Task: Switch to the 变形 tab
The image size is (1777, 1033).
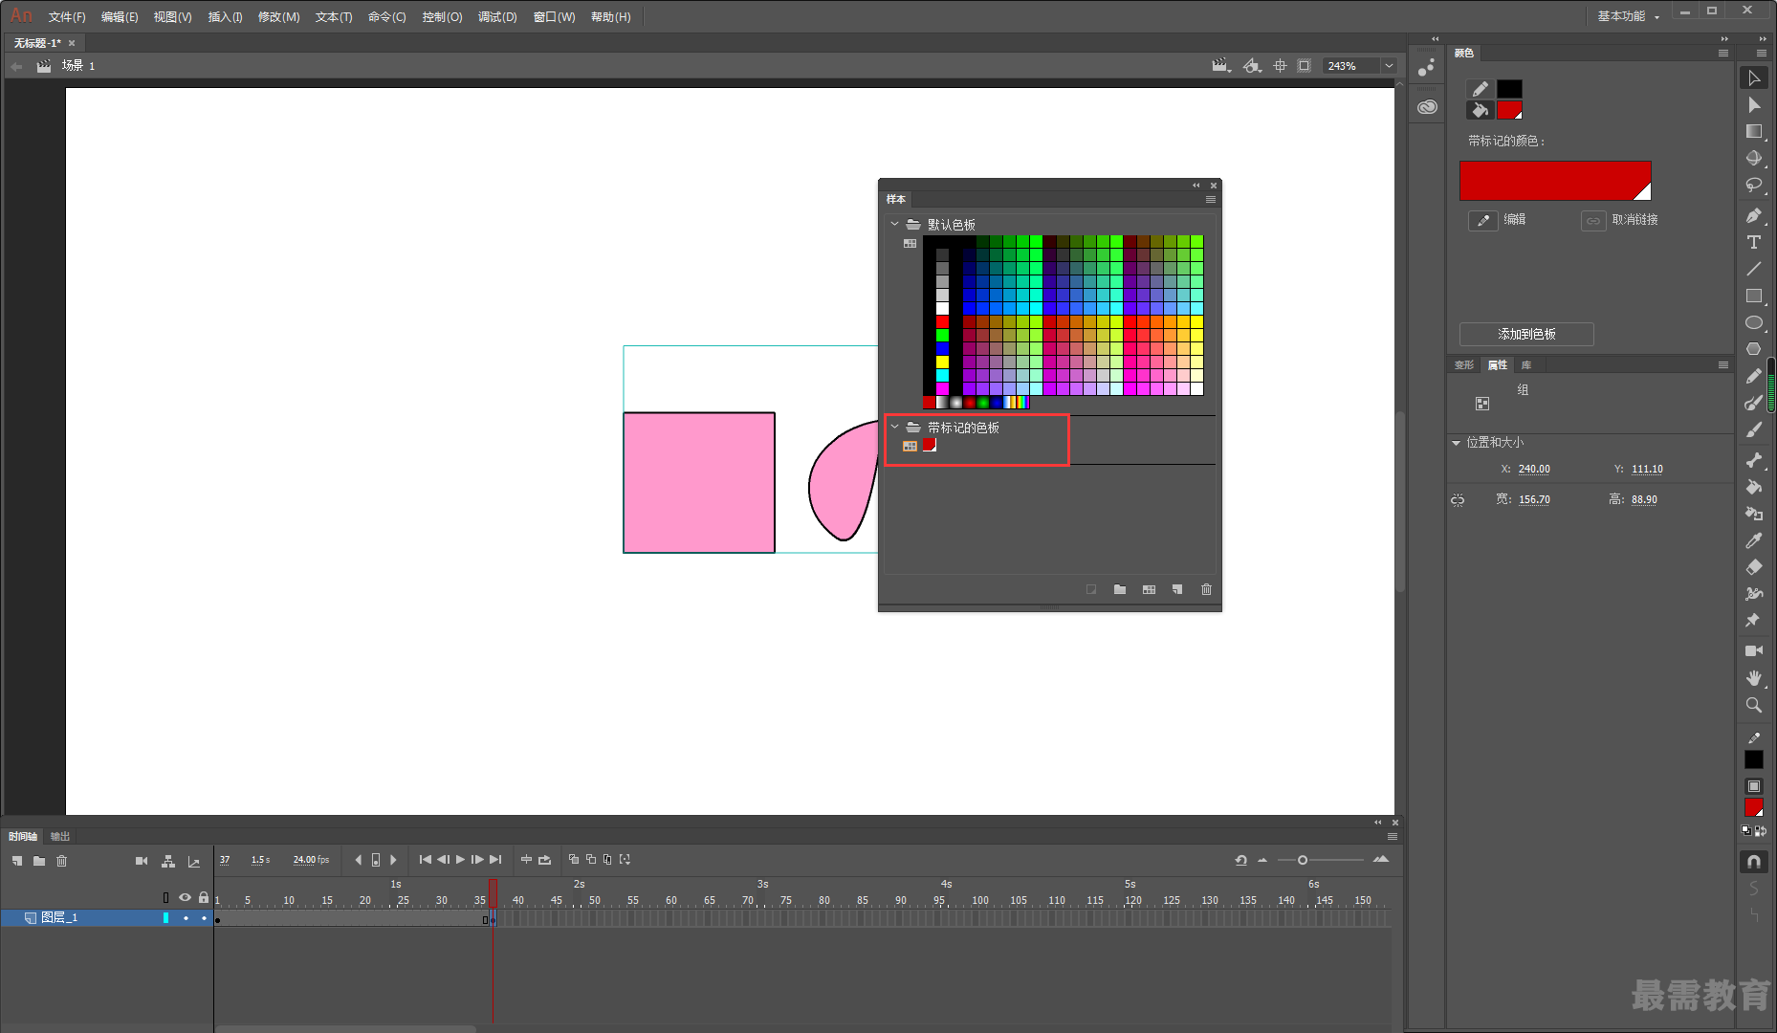Action: pyautogui.click(x=1464, y=365)
